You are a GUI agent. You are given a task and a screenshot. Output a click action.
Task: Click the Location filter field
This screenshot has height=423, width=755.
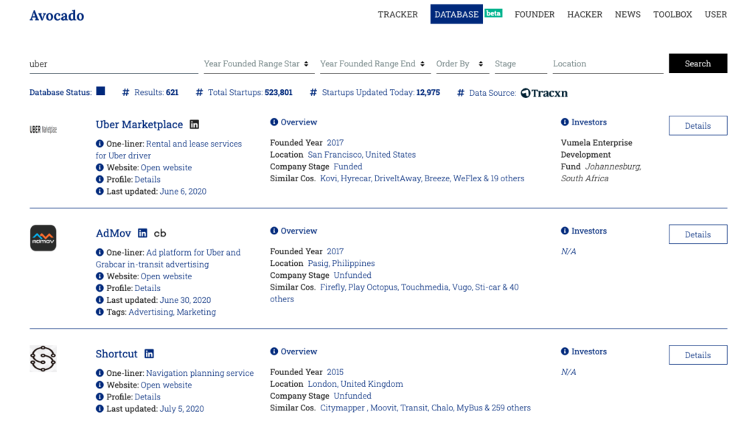(x=608, y=63)
